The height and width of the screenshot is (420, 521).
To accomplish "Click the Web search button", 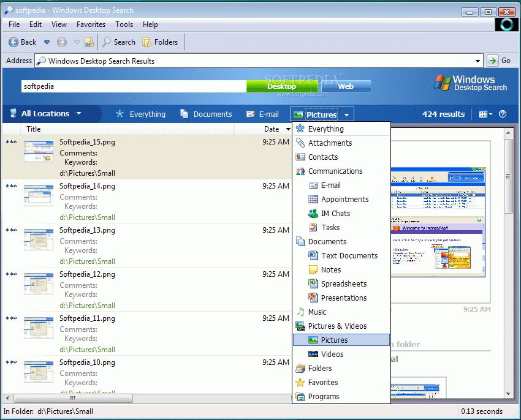I will [x=346, y=86].
